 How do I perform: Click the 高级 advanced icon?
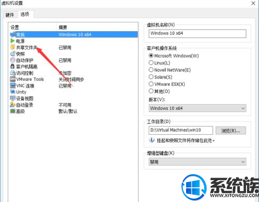pos(12,111)
